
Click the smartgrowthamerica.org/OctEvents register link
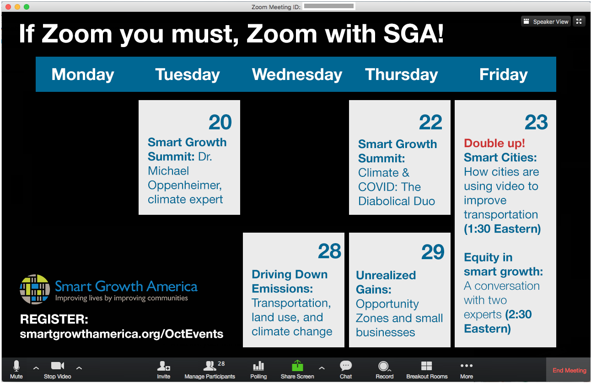coord(122,334)
